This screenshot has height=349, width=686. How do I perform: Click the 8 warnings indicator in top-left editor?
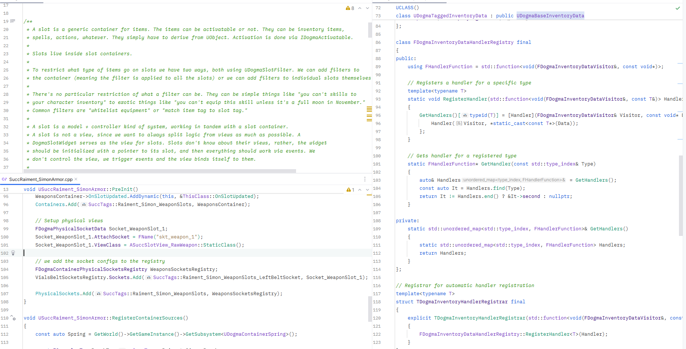350,8
